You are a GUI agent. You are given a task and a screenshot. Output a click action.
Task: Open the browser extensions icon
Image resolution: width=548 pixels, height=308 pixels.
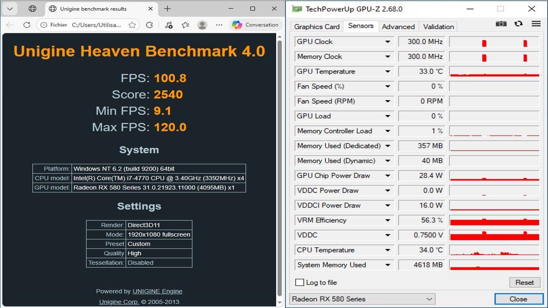[149, 25]
